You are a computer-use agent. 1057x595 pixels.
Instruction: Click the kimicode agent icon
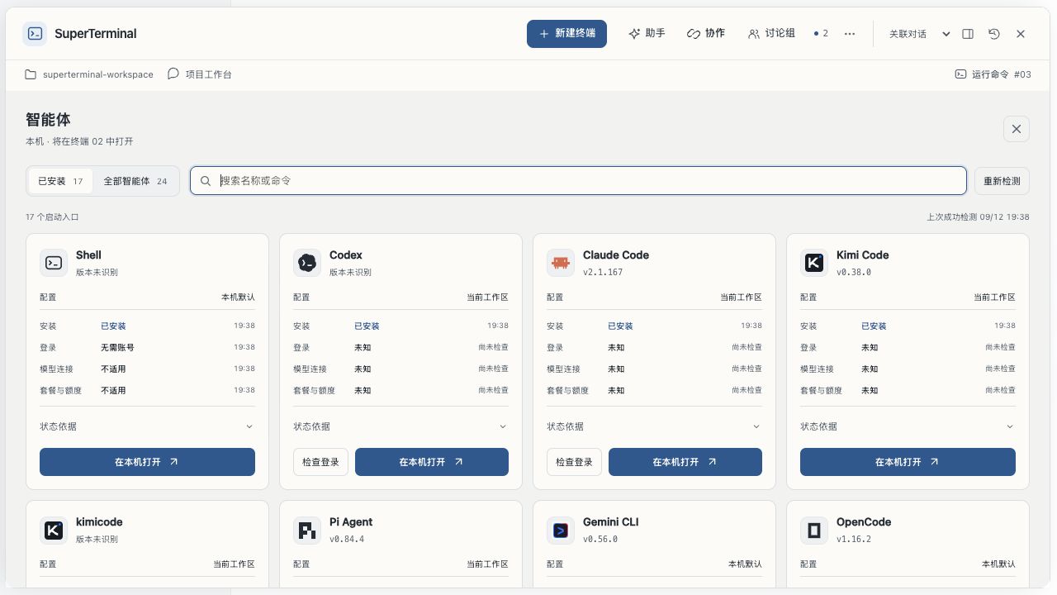54,530
